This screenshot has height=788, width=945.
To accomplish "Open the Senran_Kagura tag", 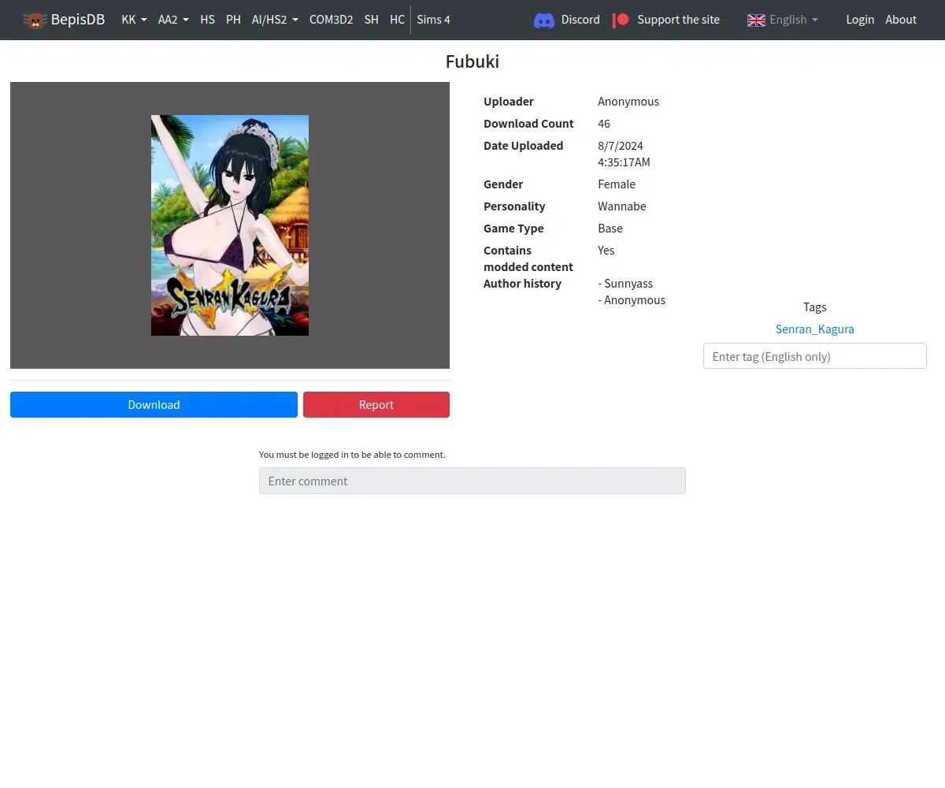I will point(814,329).
